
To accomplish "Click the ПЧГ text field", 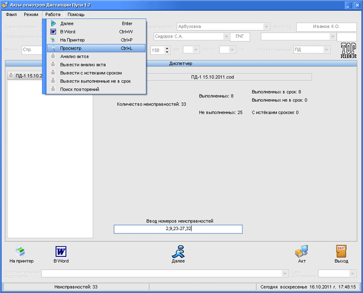I will tap(240, 37).
